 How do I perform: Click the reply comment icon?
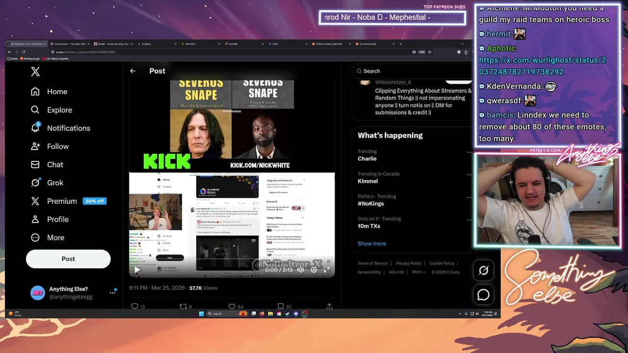point(134,306)
